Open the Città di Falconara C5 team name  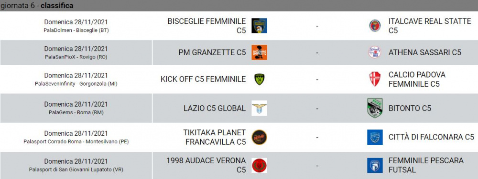click(431, 137)
